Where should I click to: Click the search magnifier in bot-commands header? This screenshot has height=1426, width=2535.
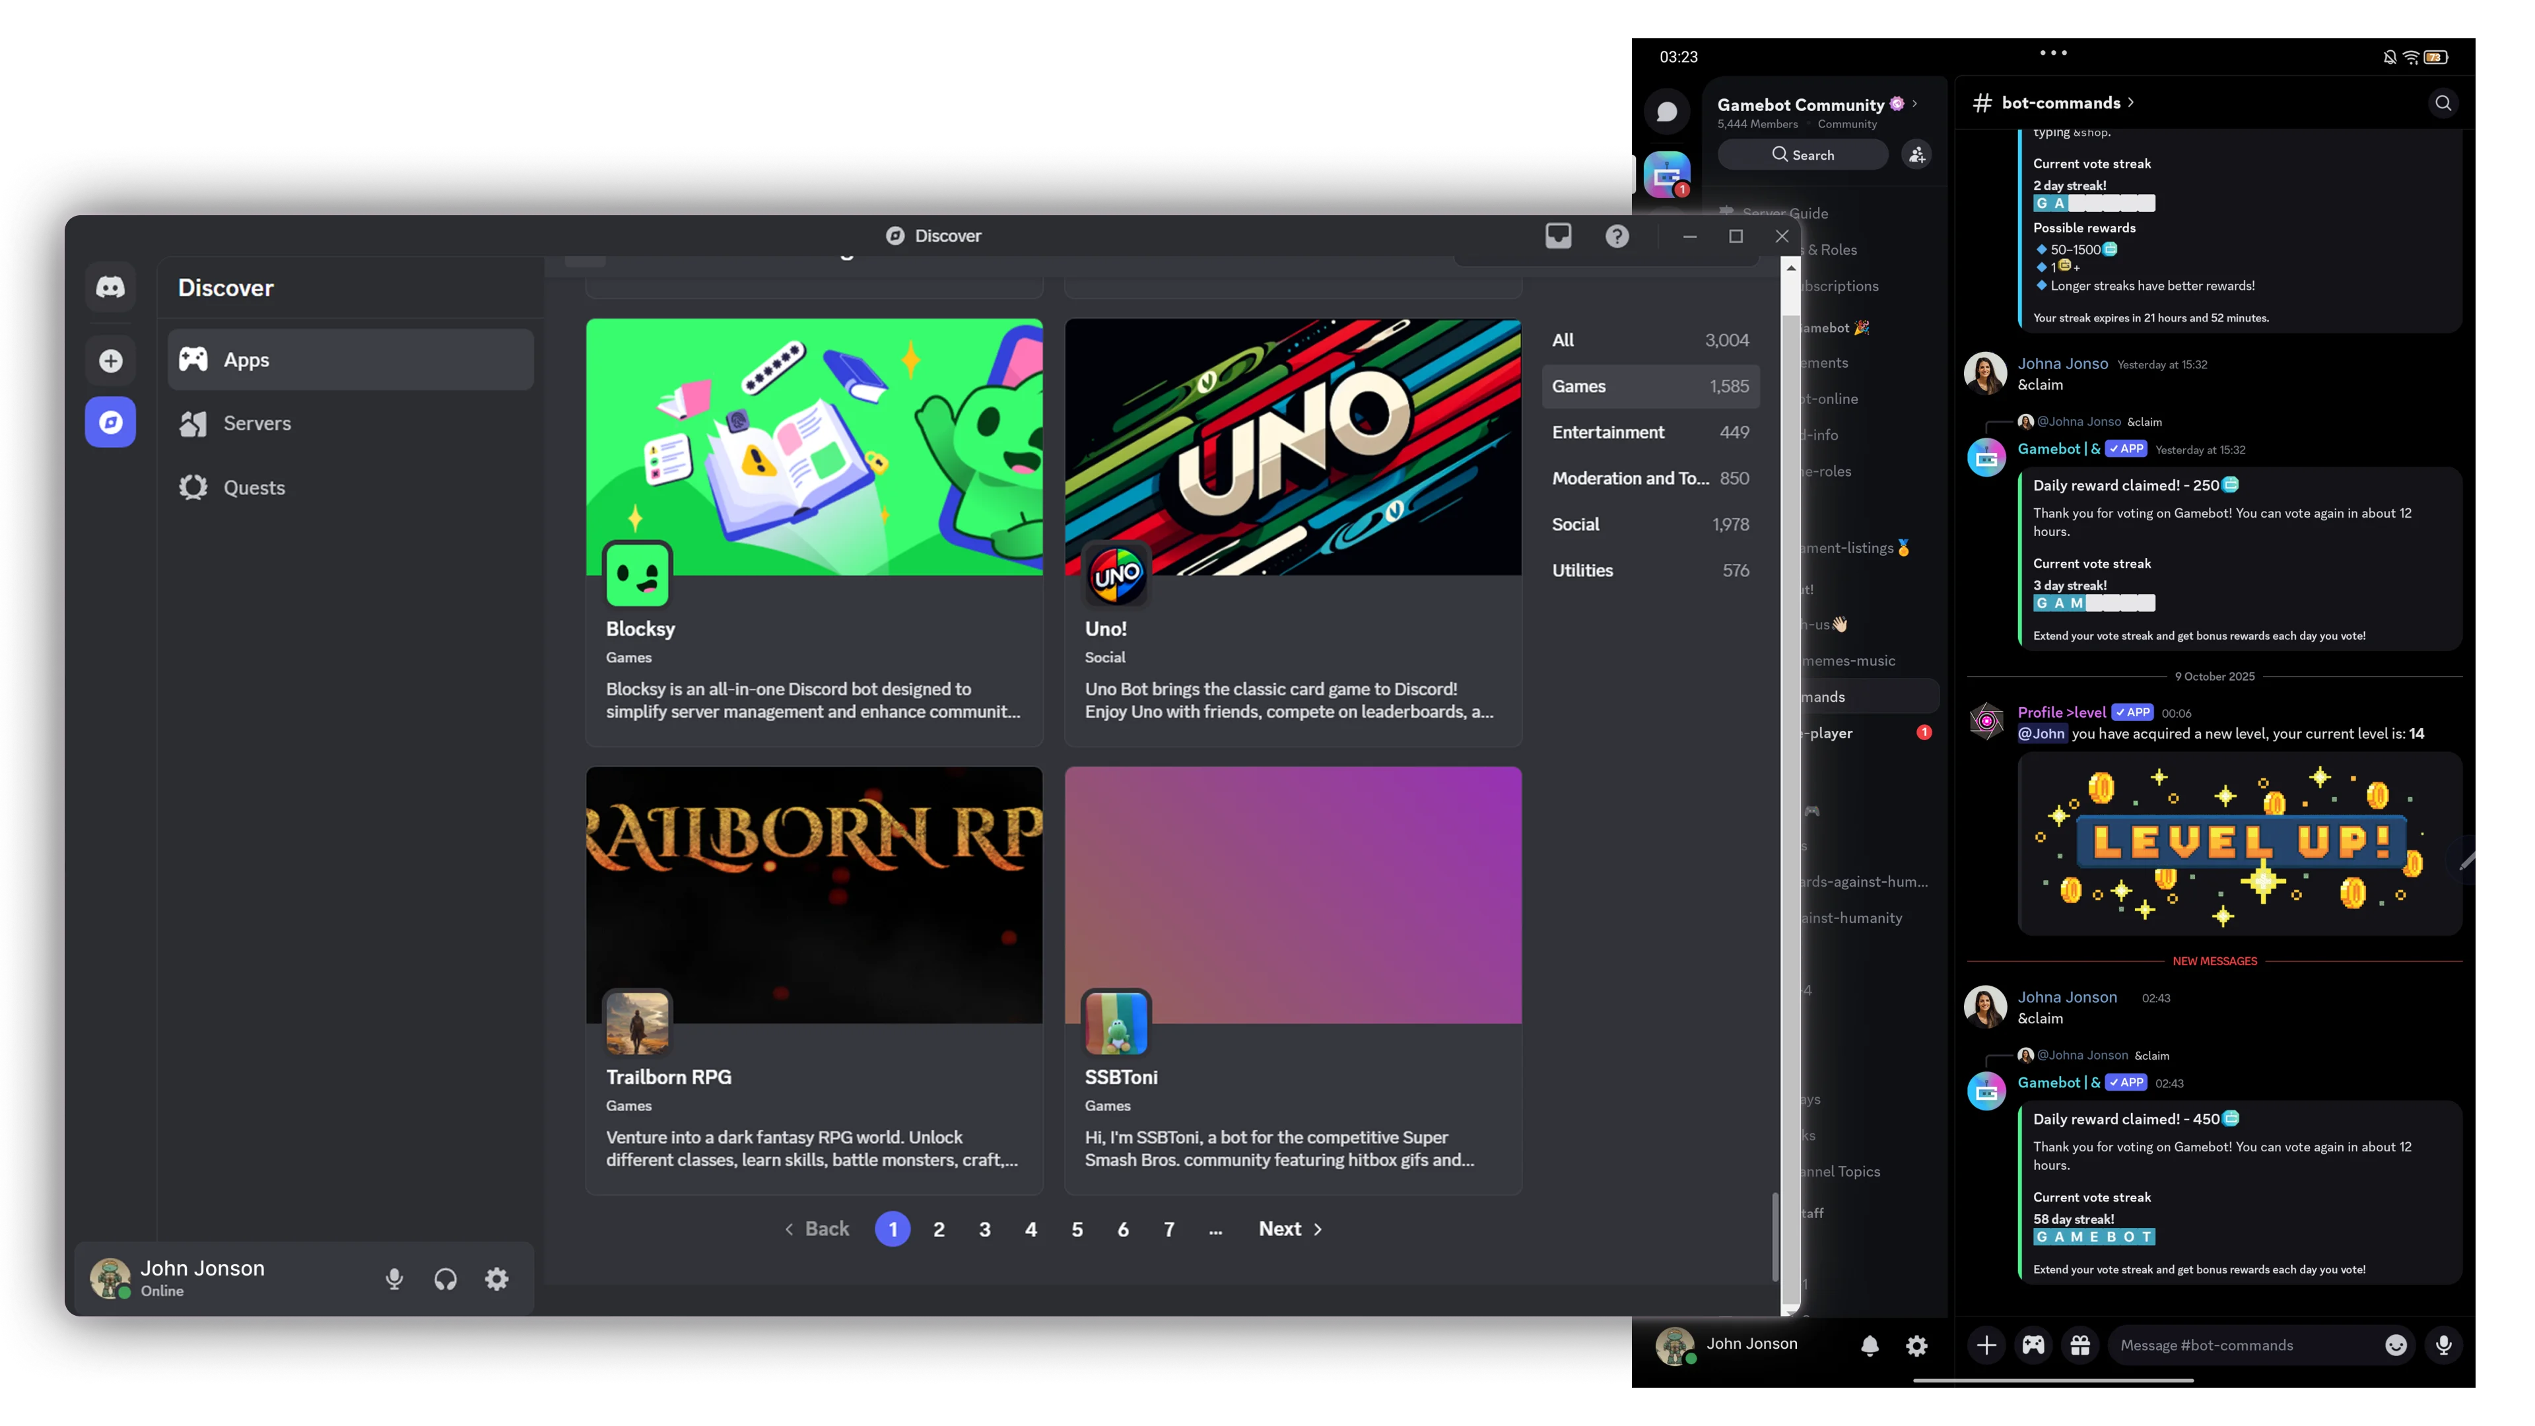click(x=2443, y=102)
